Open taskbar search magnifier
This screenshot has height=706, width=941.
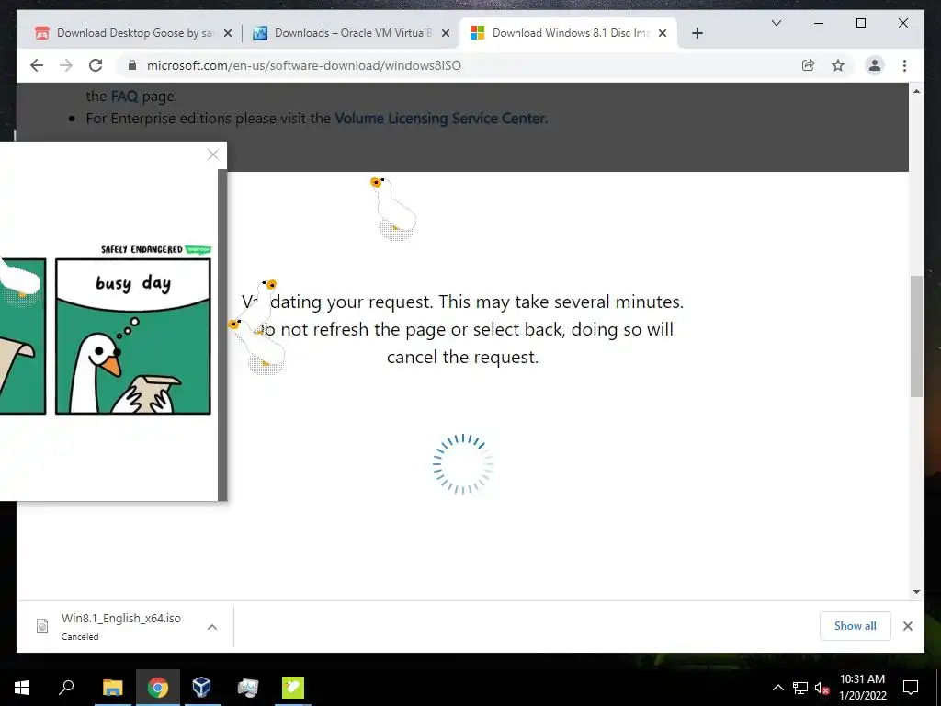(66, 688)
